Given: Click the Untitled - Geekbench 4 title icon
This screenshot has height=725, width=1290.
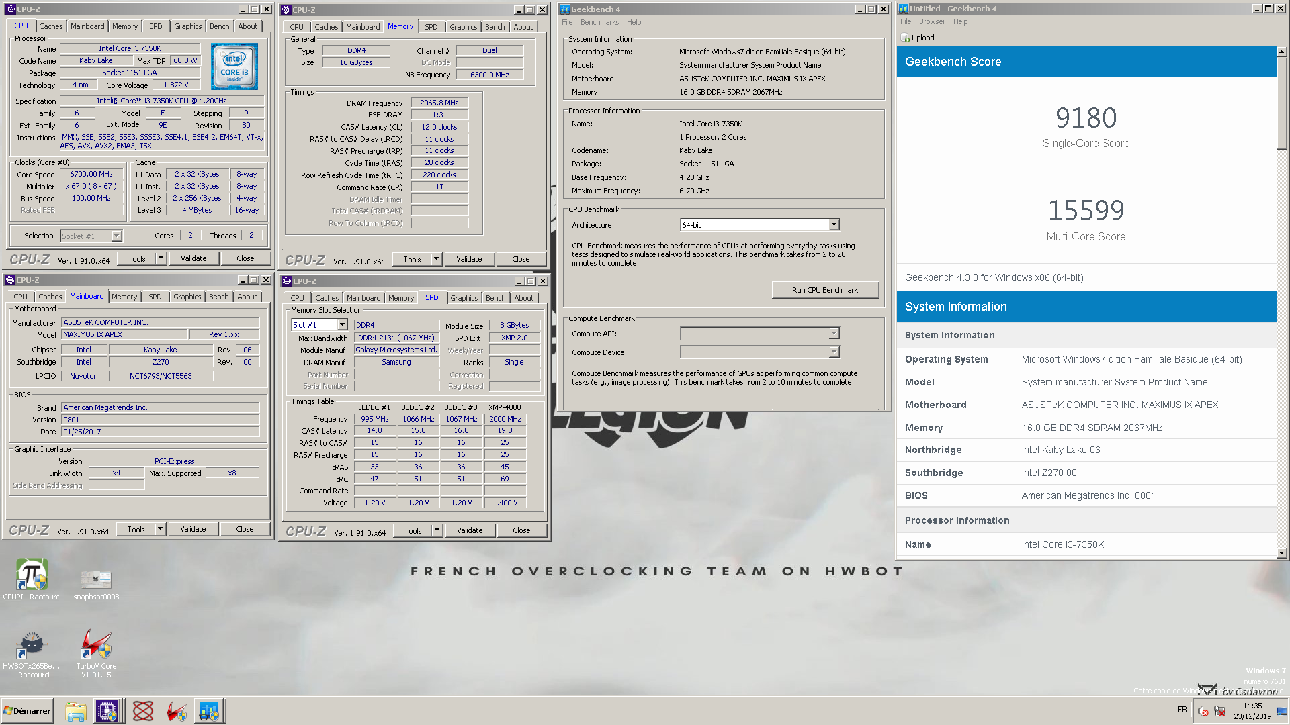Looking at the screenshot, I should (x=904, y=9).
